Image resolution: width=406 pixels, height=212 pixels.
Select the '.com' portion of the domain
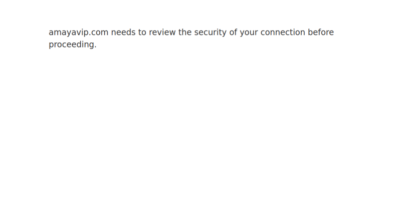coord(98,33)
